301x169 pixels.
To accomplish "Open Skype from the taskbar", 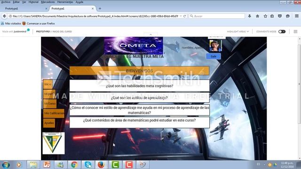I will click(88, 165).
